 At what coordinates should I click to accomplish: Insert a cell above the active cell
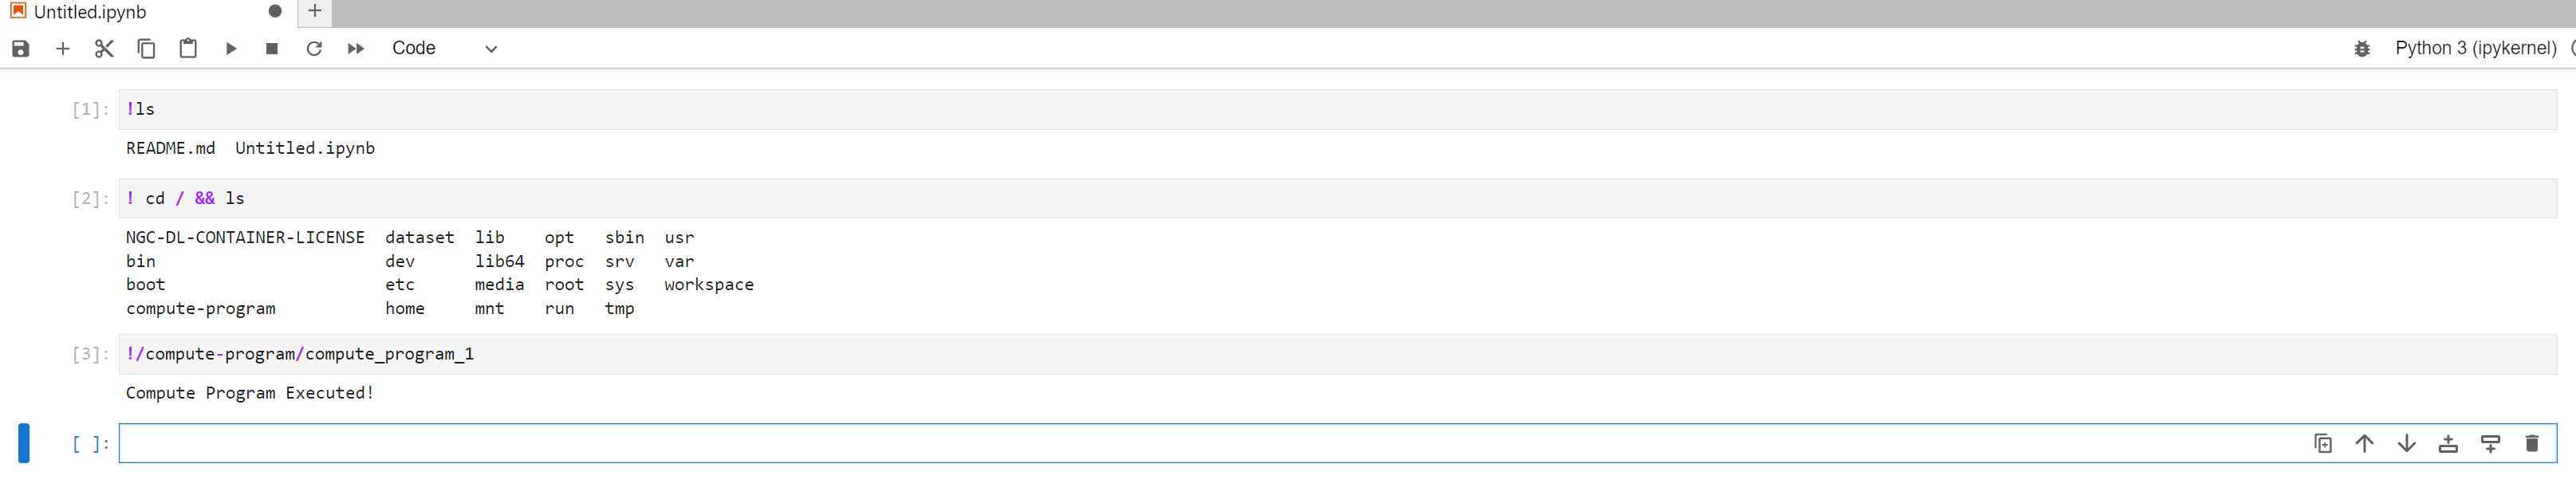(2448, 443)
